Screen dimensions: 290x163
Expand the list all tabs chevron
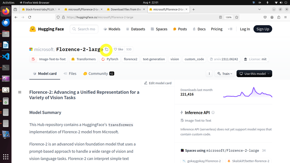coord(260,9)
